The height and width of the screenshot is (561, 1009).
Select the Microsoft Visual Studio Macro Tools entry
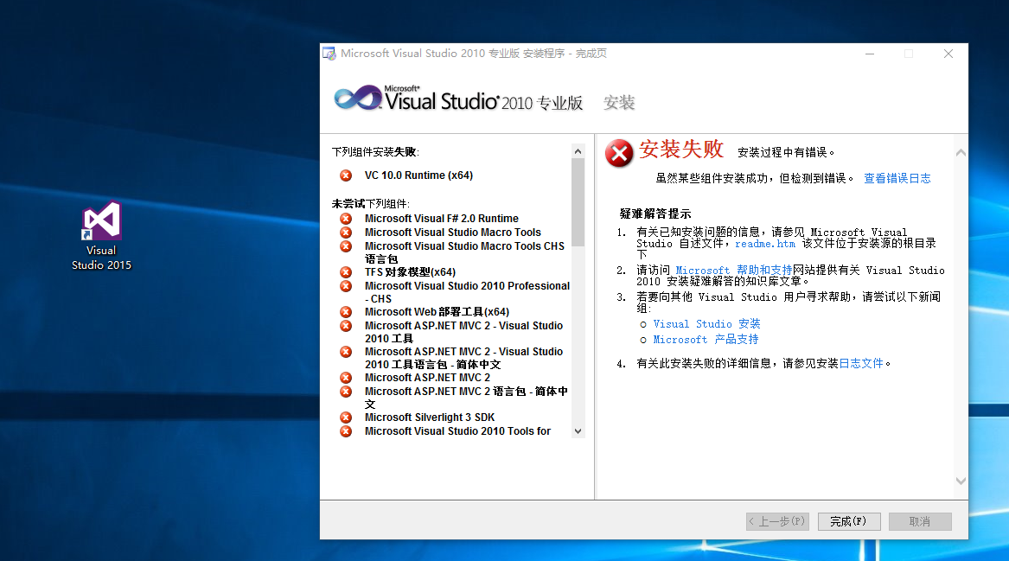click(452, 233)
